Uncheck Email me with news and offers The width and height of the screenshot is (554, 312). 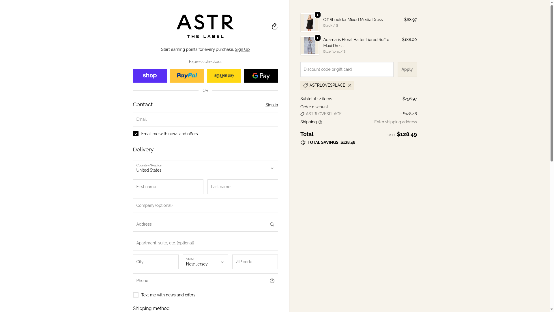click(x=136, y=134)
